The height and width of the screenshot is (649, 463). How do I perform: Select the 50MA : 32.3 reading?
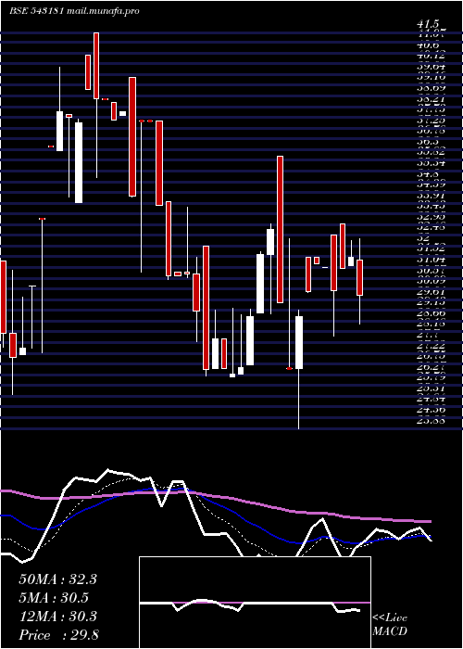pyautogui.click(x=57, y=579)
